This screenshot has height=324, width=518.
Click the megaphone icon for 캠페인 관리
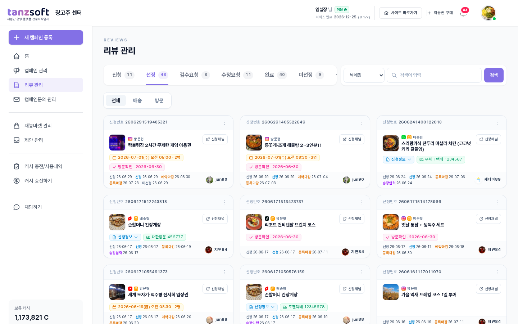pos(17,71)
